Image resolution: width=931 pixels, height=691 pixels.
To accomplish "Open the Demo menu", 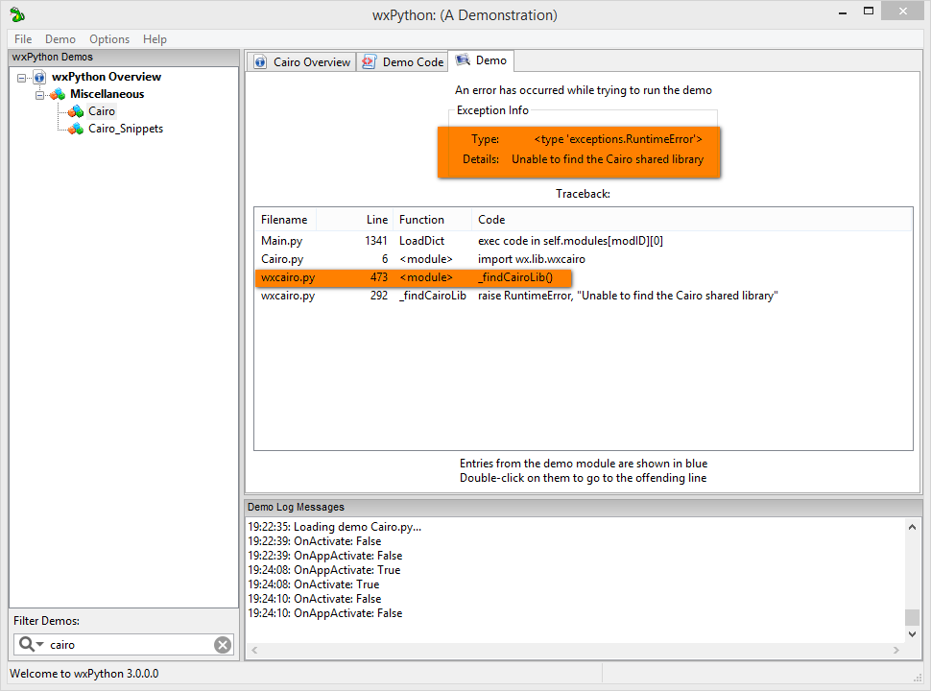I will [60, 39].
